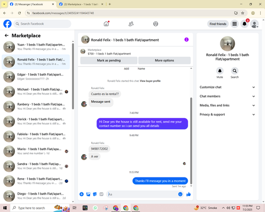
Task: Expand Privacy & support section
Action: [227, 114]
